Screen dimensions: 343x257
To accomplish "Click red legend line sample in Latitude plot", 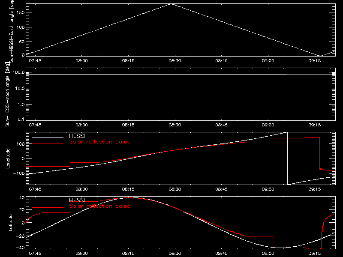I will [x=48, y=207].
